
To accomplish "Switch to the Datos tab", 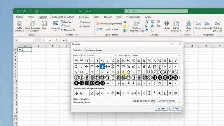I will coord(97,17).
